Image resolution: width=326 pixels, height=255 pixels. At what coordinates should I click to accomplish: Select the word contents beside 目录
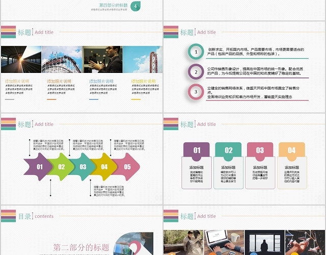pyautogui.click(x=44, y=216)
